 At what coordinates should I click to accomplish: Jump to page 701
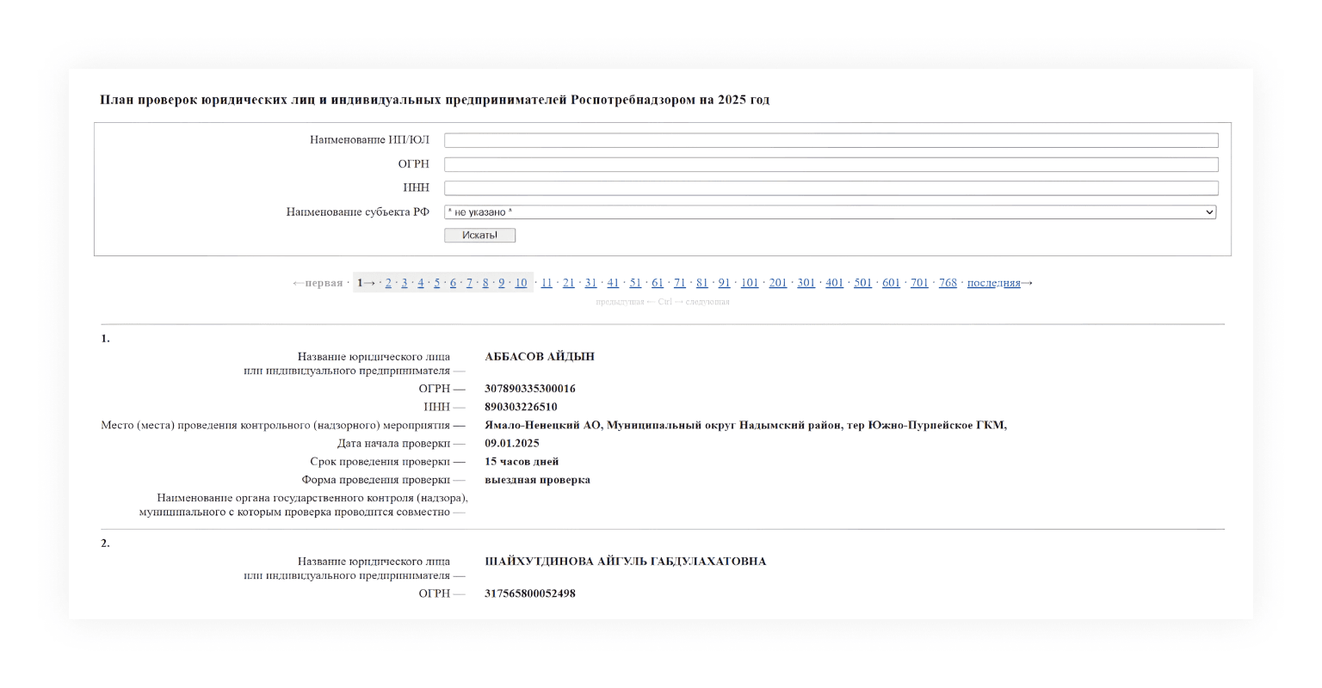point(920,283)
